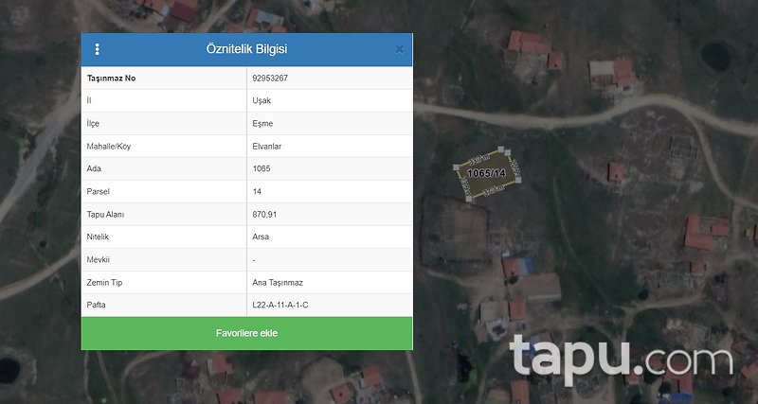
Task: Click the Nitelik value Arsa
Action: [261, 237]
